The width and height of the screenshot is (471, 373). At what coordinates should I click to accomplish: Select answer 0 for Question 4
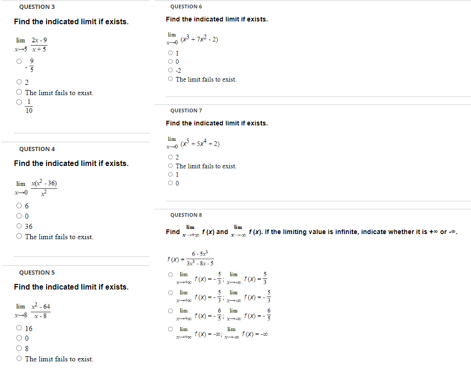[19, 215]
